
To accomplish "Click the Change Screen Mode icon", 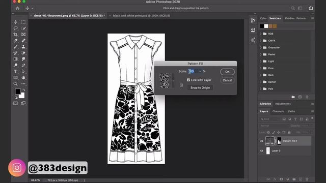I will [x=23, y=103].
